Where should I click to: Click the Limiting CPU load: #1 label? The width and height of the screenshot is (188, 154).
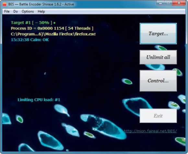pyautogui.click(x=39, y=100)
